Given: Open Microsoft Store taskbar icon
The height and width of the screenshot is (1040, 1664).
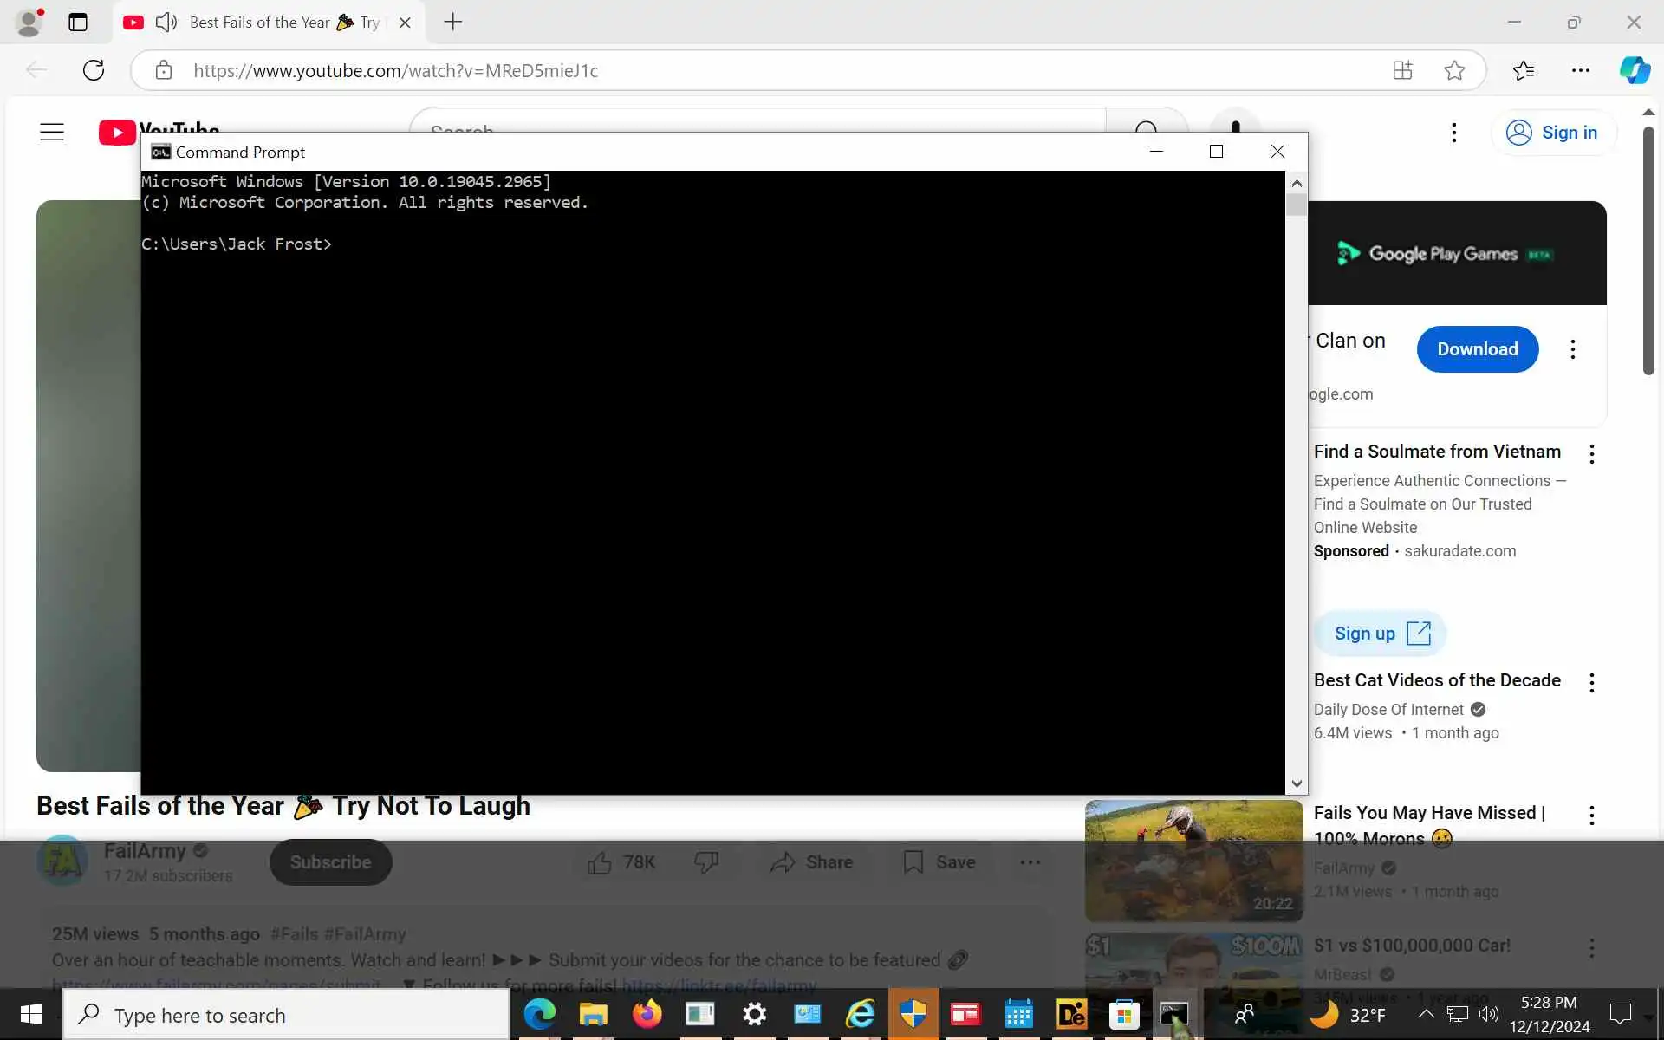Looking at the screenshot, I should click(1124, 1013).
